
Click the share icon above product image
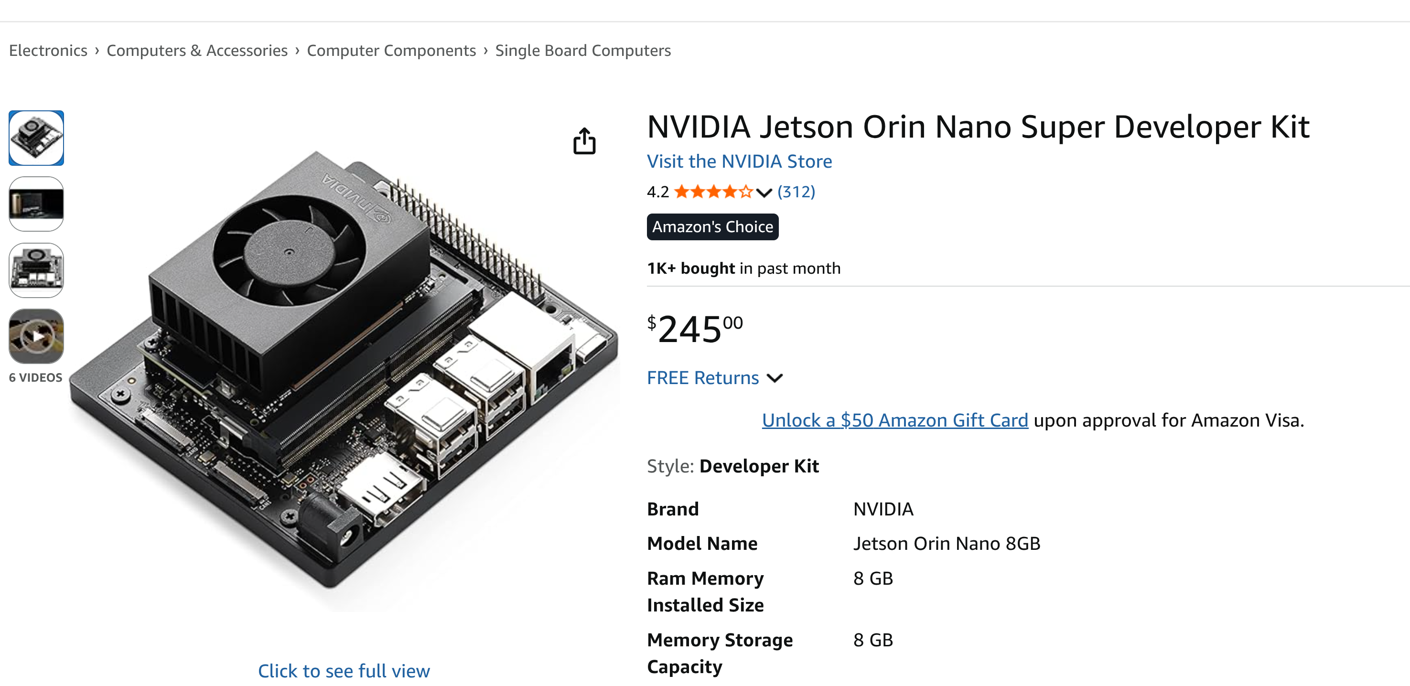pyautogui.click(x=584, y=141)
